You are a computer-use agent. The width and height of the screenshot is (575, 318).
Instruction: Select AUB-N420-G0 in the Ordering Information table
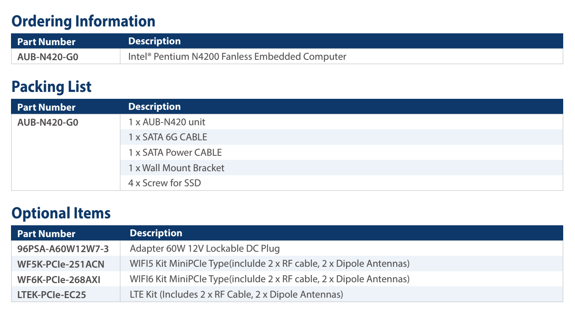[x=48, y=57]
